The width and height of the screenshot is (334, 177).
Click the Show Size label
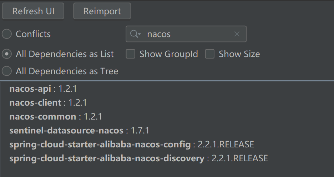pos(239,54)
